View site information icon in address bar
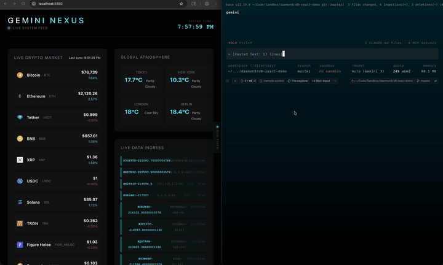The height and width of the screenshot is (265, 443). click(34, 4)
